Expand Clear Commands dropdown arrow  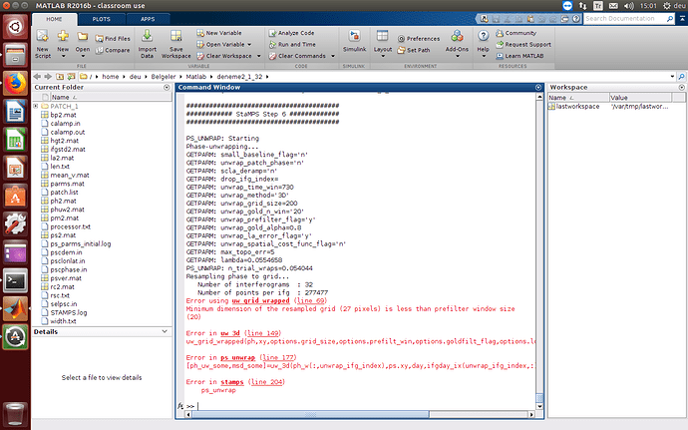pyautogui.click(x=333, y=56)
